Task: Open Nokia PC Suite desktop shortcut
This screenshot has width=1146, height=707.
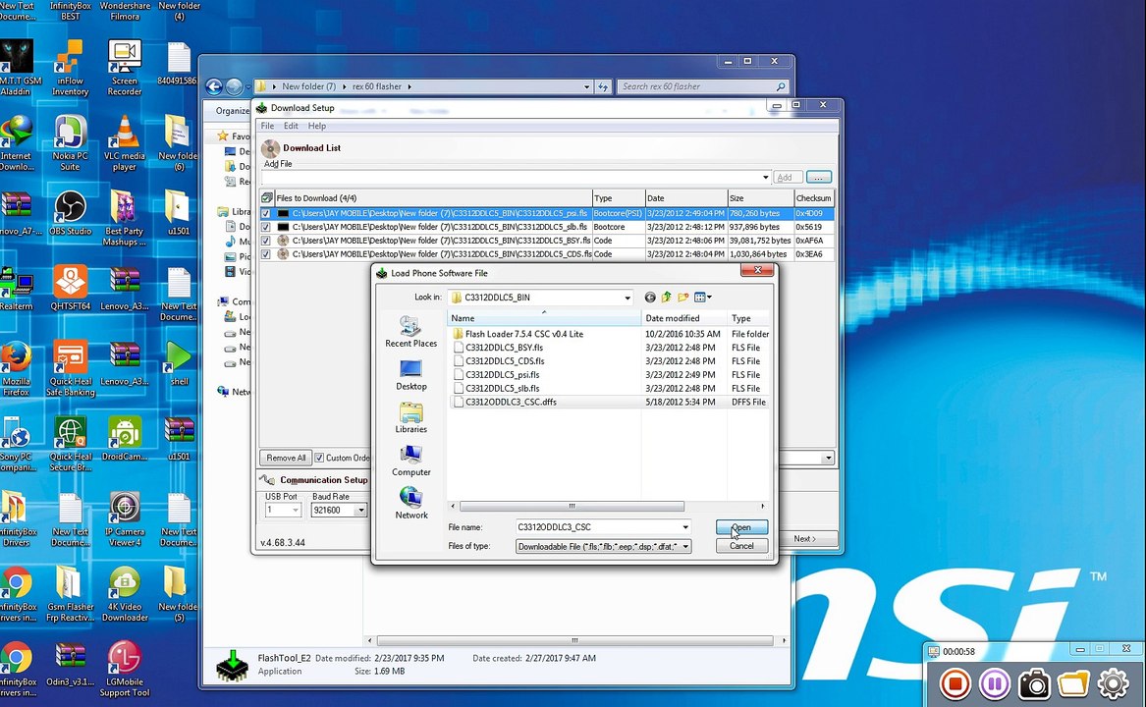Action: tap(70, 144)
